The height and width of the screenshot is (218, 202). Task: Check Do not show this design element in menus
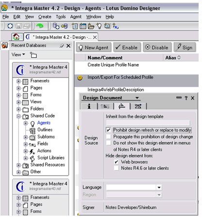108,143
